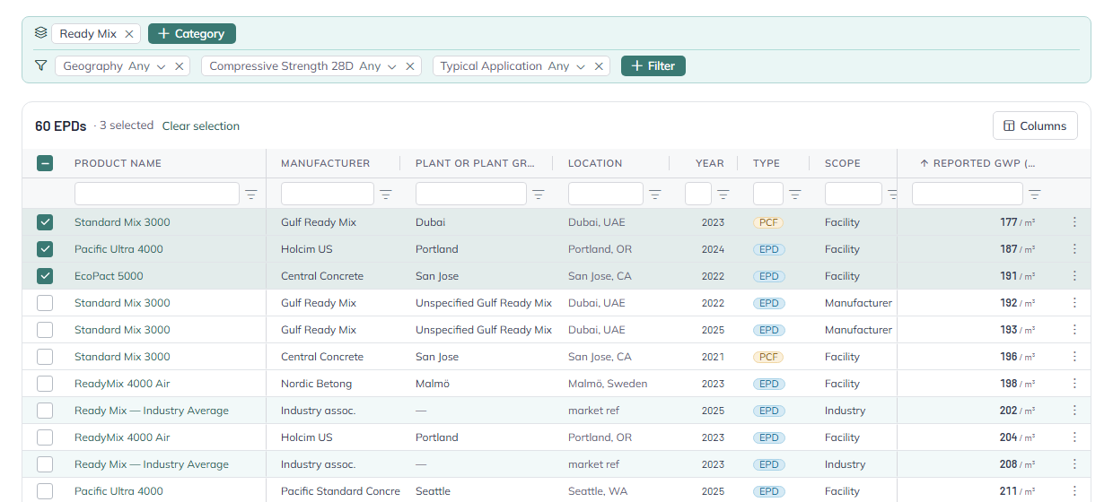Open row actions for the 204 GWP row
1113x502 pixels.
coord(1074,437)
